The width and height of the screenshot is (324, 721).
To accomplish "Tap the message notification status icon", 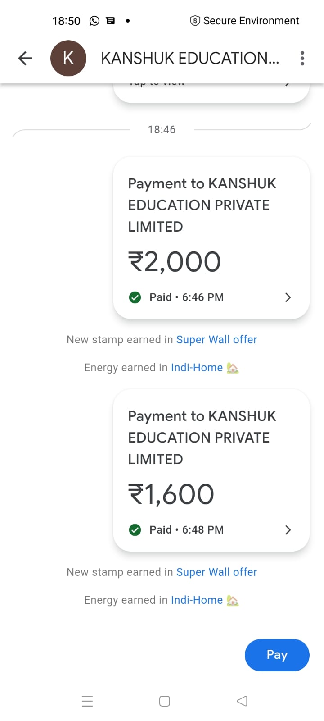I will point(110,21).
